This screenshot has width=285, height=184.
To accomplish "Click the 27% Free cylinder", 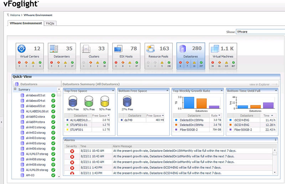I will click(127, 101).
